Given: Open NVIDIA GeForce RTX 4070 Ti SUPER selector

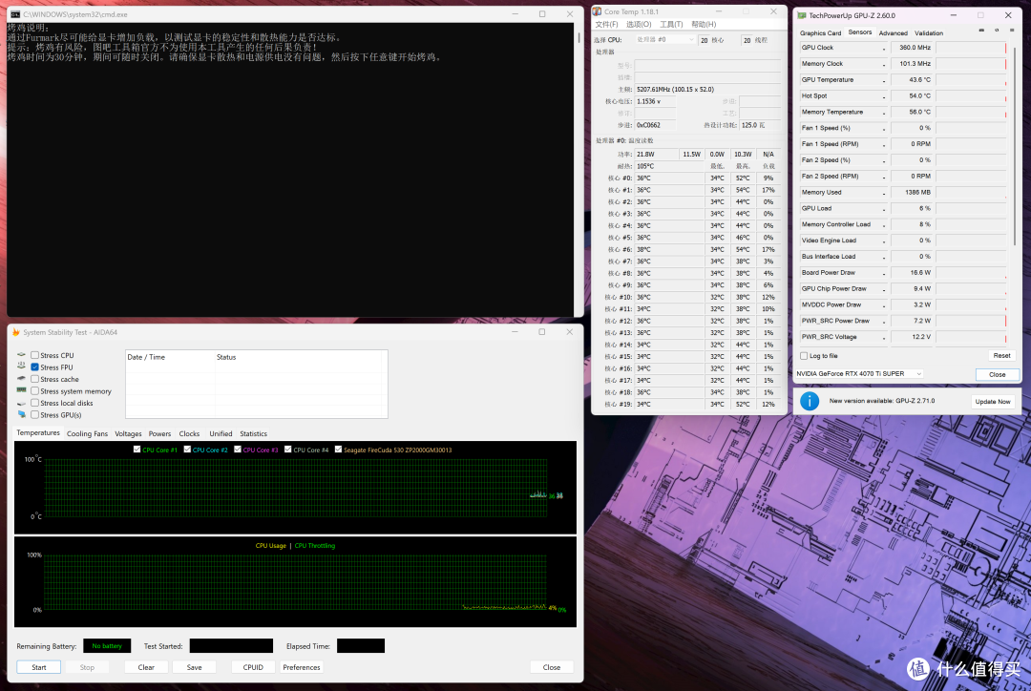Looking at the screenshot, I should pos(859,373).
